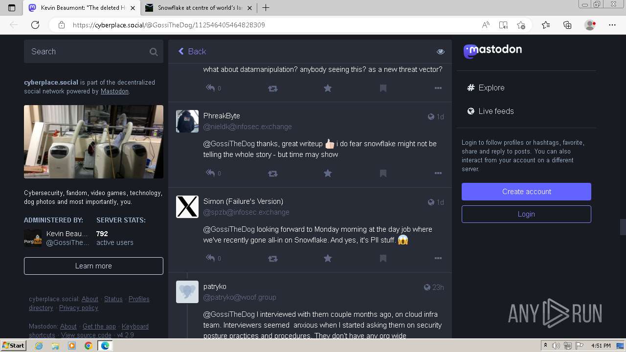Screen dimensions: 626x352
Task: Favorite the datamanipulation post
Action: (328, 88)
